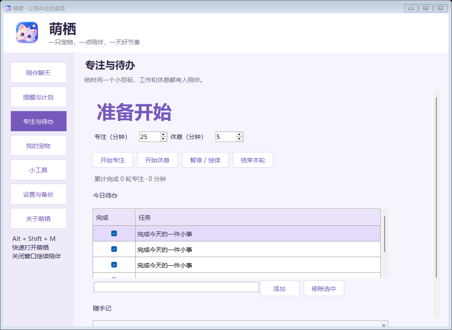The image size is (452, 330).
Task: Click the 完成 column header
Action: tap(114, 218)
